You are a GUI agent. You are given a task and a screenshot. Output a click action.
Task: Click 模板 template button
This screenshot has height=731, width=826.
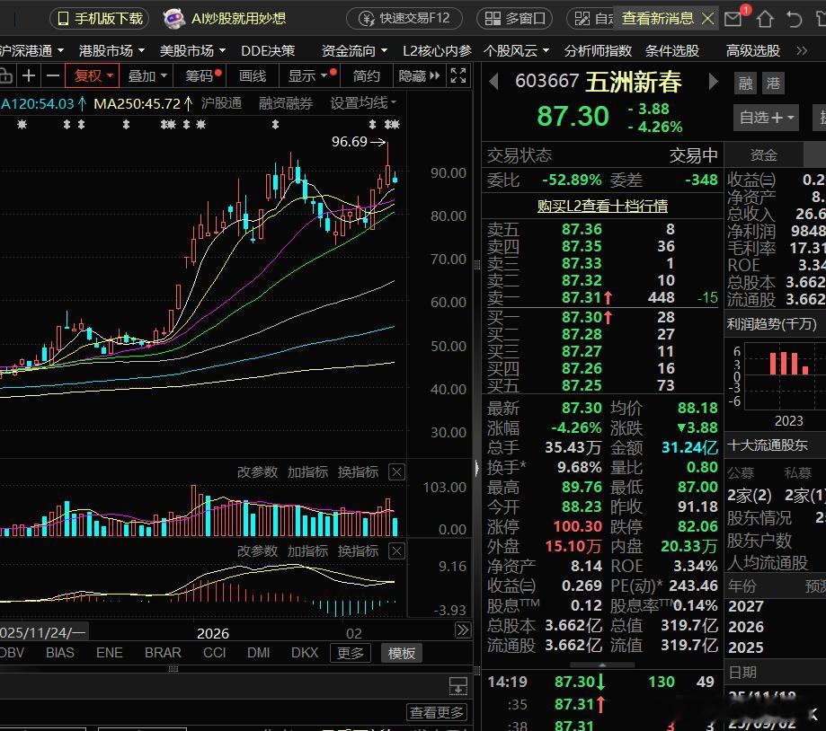coord(402,653)
